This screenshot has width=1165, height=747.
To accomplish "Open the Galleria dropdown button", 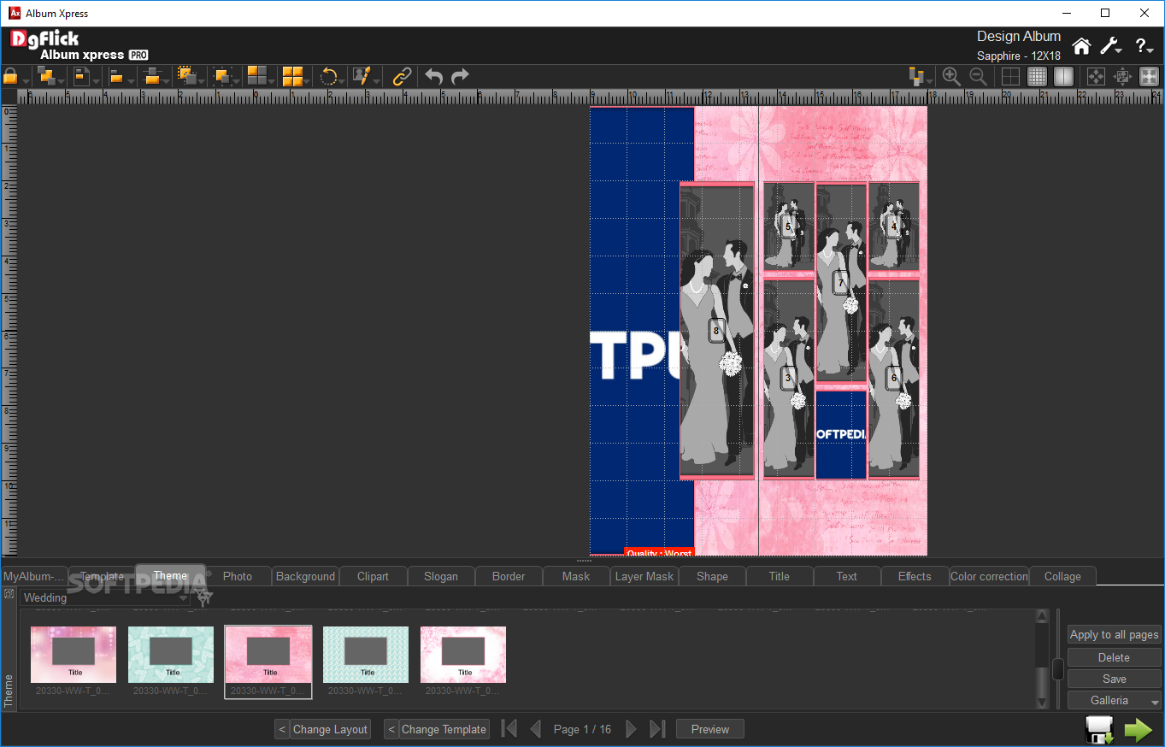I will 1115,700.
